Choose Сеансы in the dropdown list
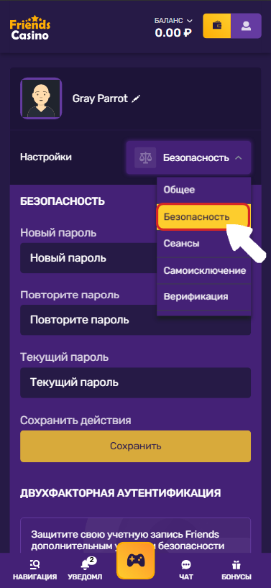 pos(204,244)
